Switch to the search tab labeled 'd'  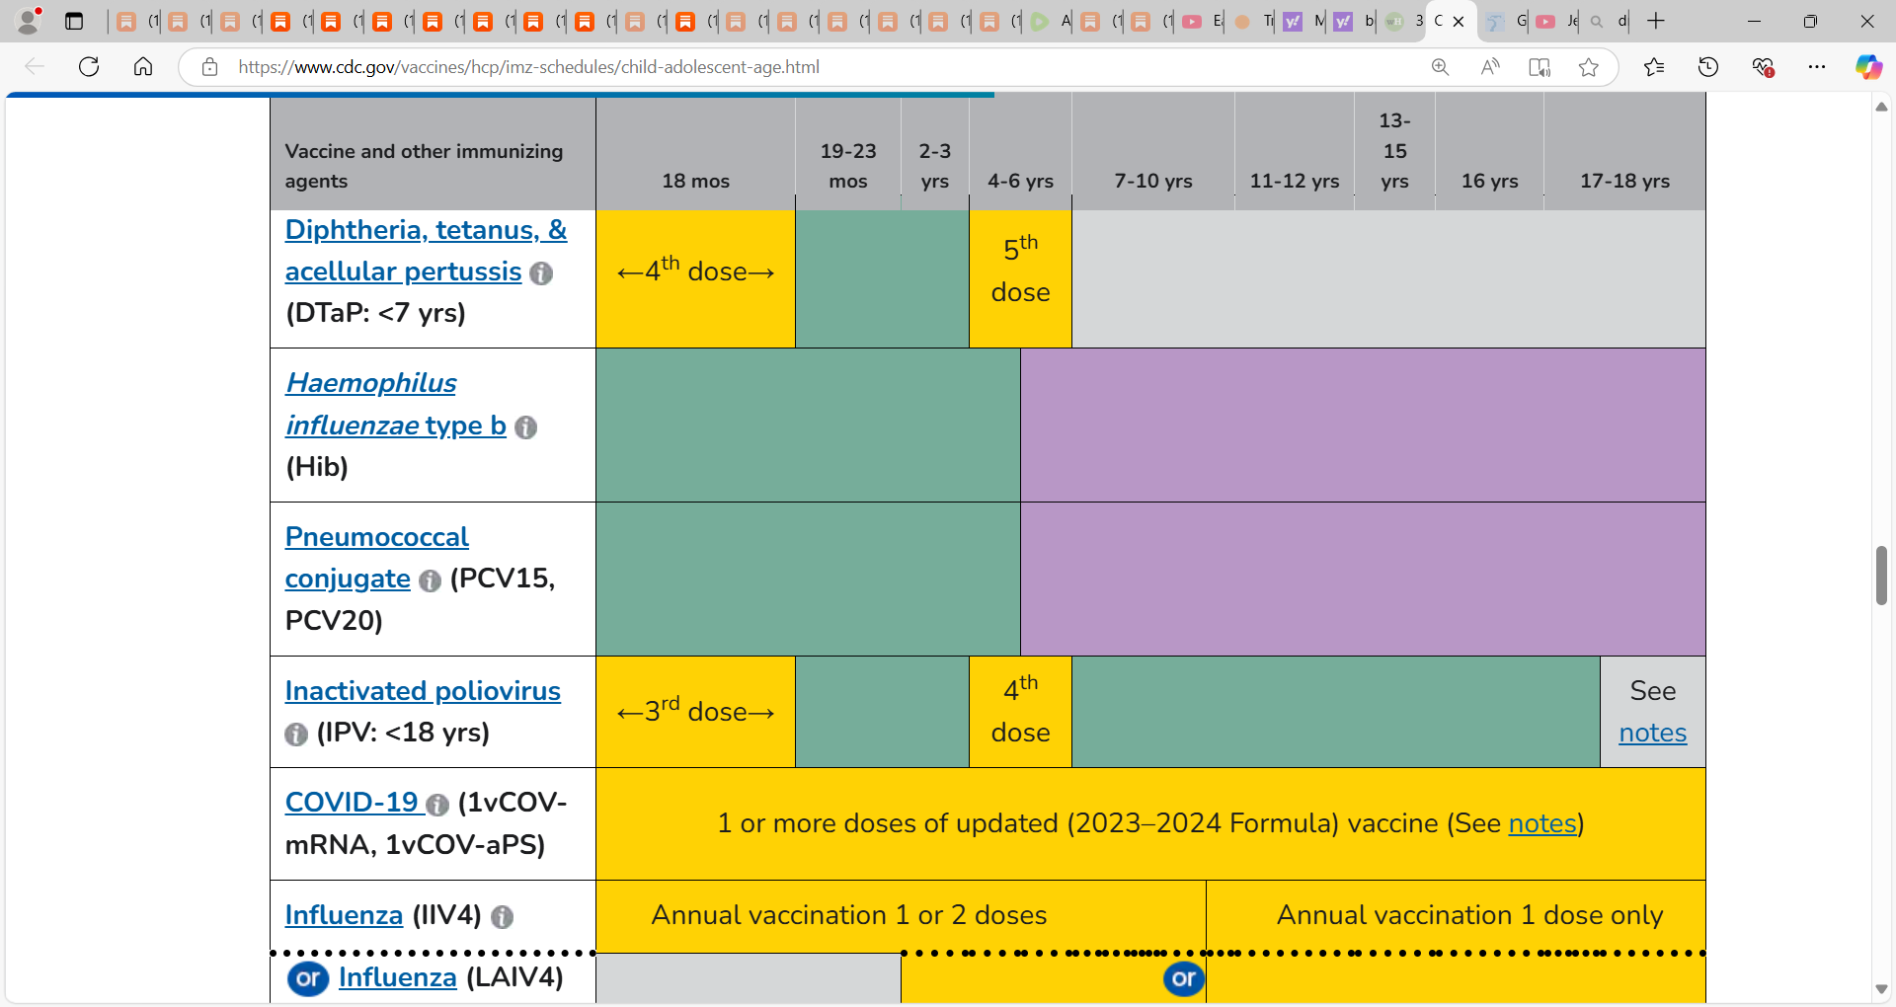click(1607, 21)
